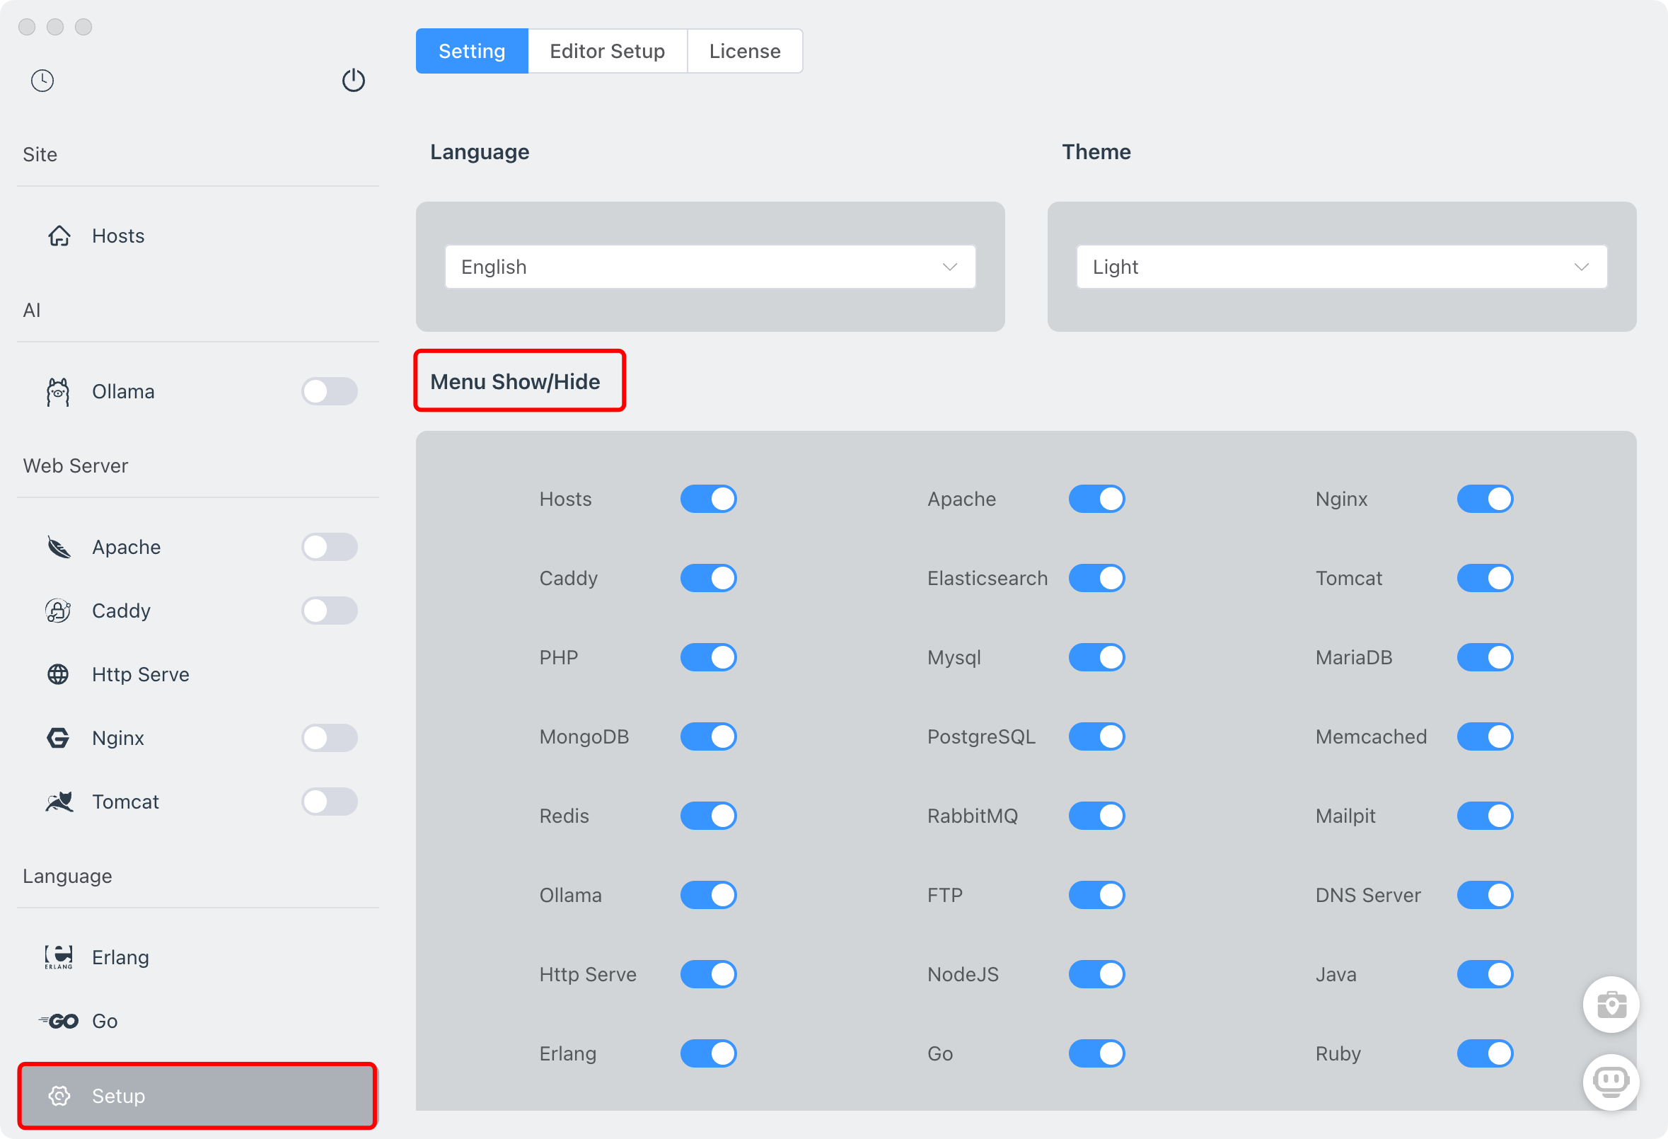The height and width of the screenshot is (1139, 1668).
Task: Click the power icon at top of sidebar
Action: [x=353, y=81]
